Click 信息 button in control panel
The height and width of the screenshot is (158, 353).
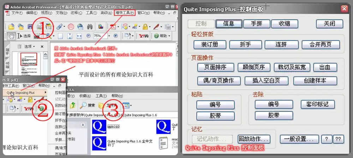coord(229,24)
